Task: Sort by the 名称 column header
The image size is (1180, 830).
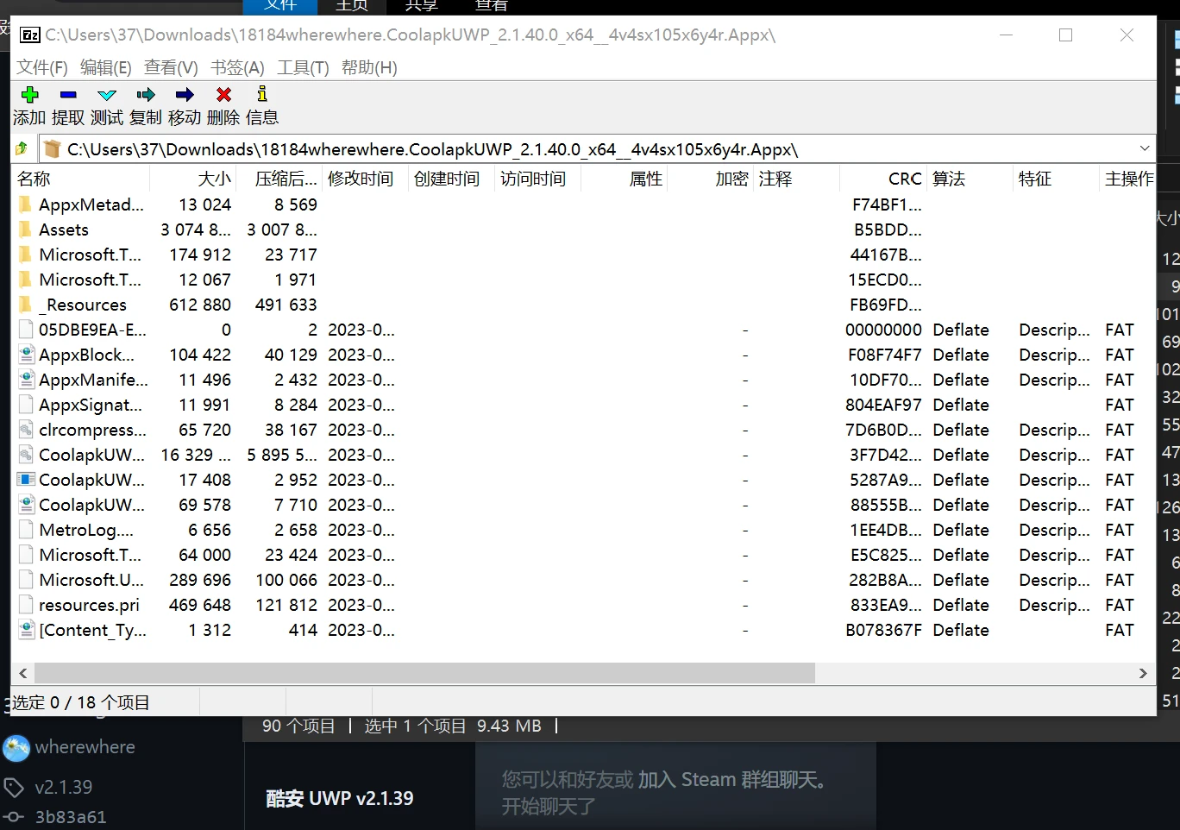Action: pyautogui.click(x=81, y=179)
